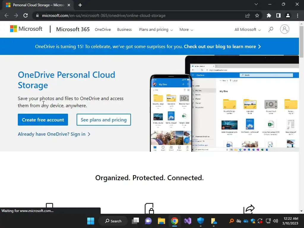Expand the More navigation dropdown
Viewport: 304px width, 228px height.
(186, 30)
